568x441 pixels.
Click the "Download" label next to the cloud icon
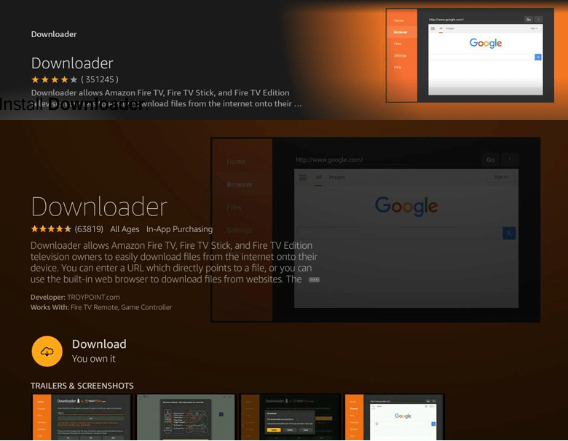99,344
